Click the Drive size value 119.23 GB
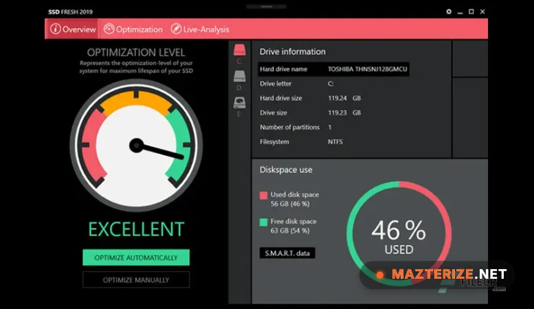 [344, 113]
